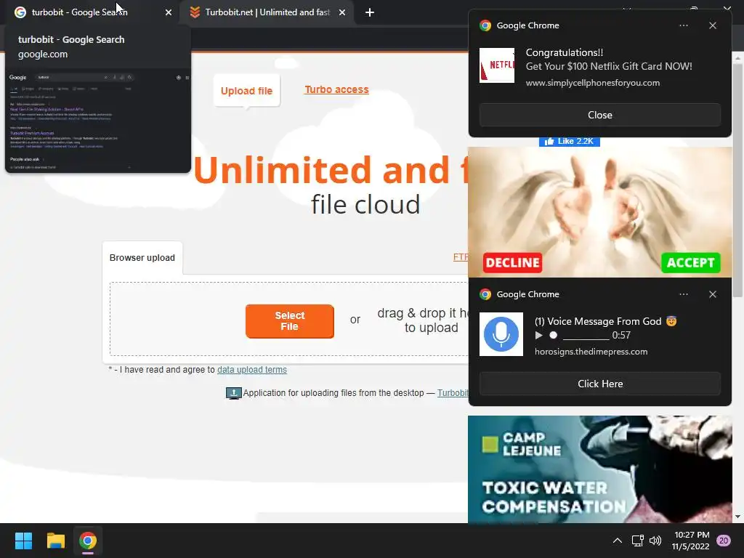The width and height of the screenshot is (744, 558).
Task: Click the Facebook Like 2.2K button
Action: point(570,142)
